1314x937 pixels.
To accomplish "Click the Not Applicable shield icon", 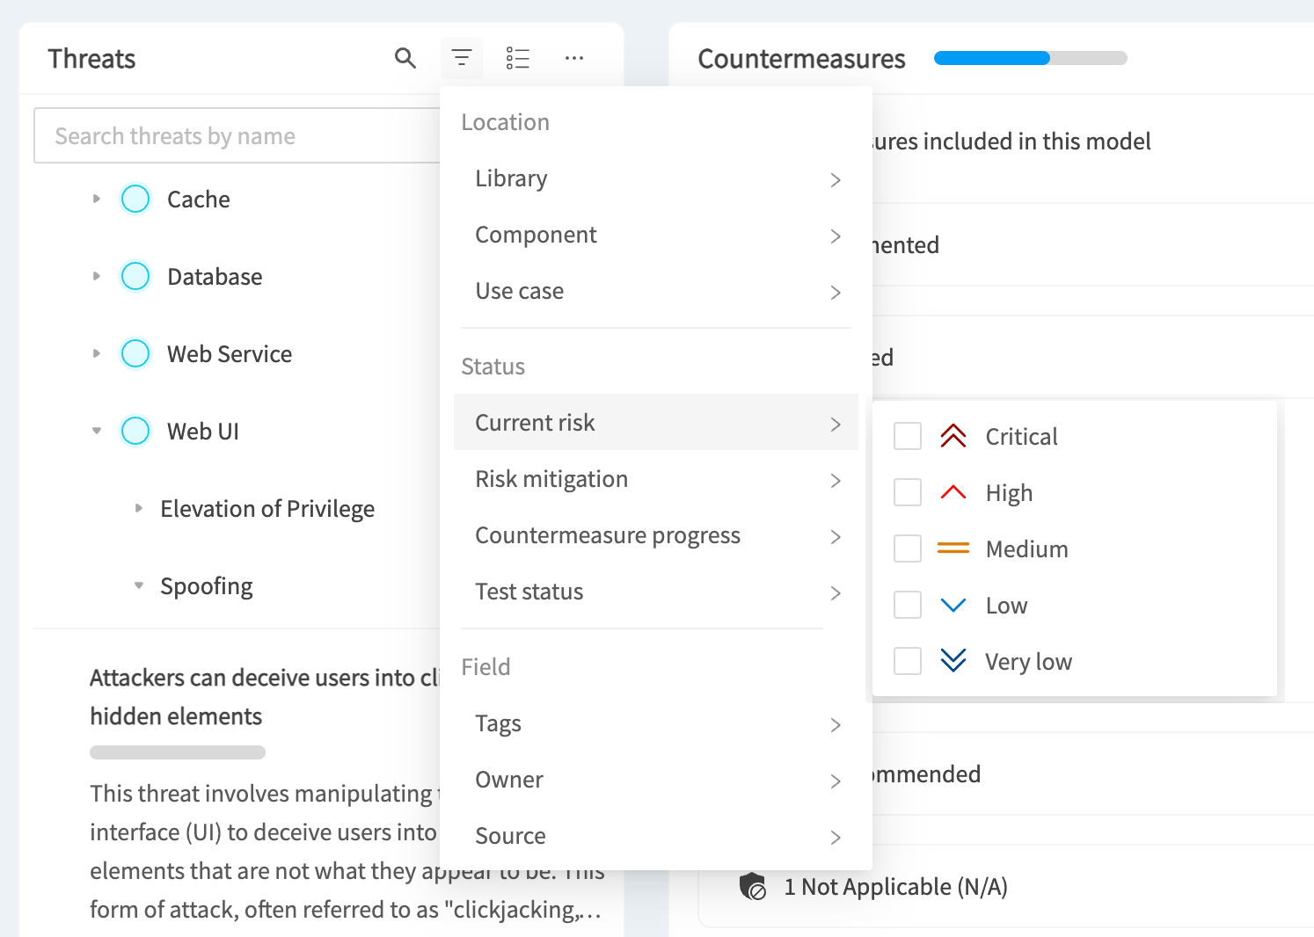I will click(753, 886).
